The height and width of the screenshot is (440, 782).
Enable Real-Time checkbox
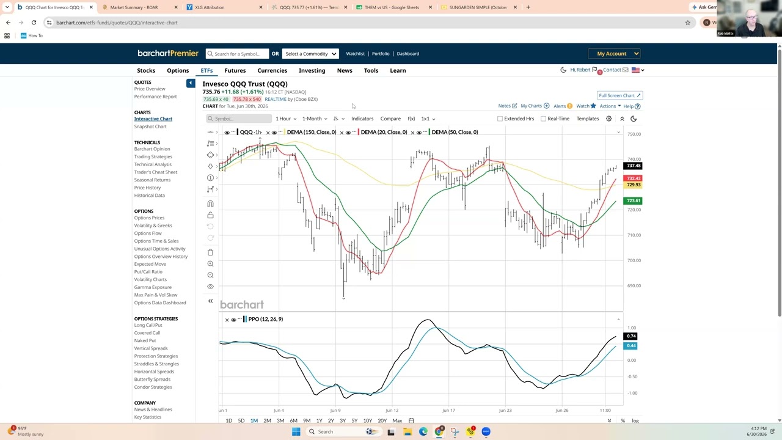[543, 119]
